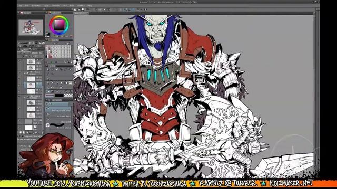This screenshot has width=337, height=189.
Task: Select the second highlighted sub tool entry
Action: [58, 109]
